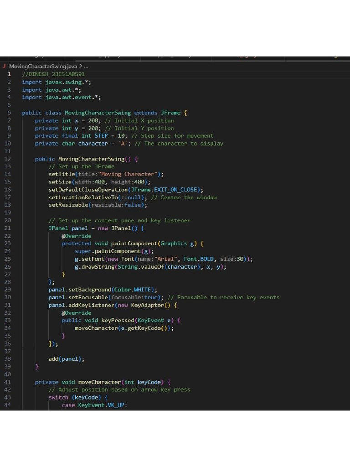Click line number 21 in the gutter

[7, 228]
